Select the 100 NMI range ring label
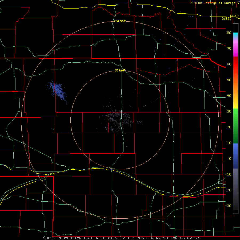240x240 pixels. [x=120, y=21]
